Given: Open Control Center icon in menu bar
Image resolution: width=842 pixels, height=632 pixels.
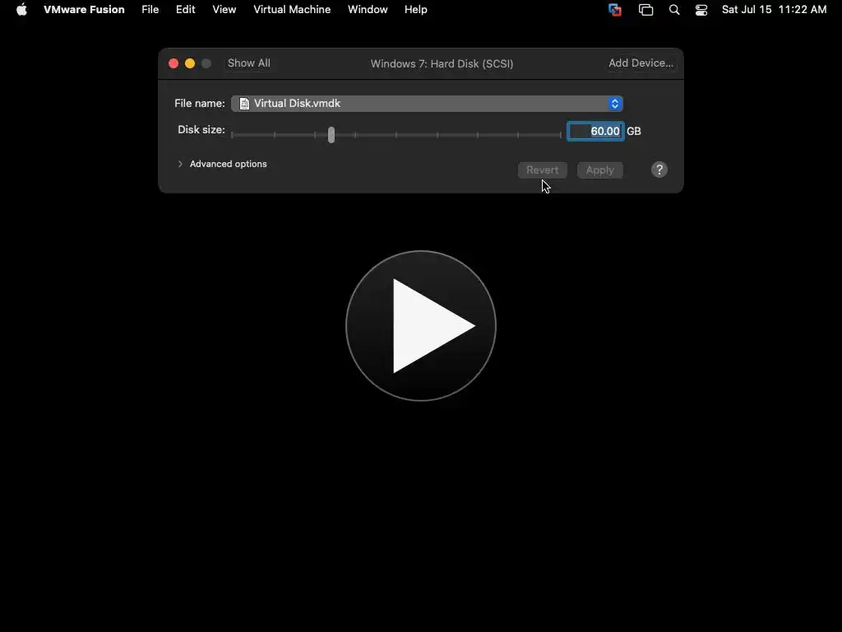Looking at the screenshot, I should 701,10.
